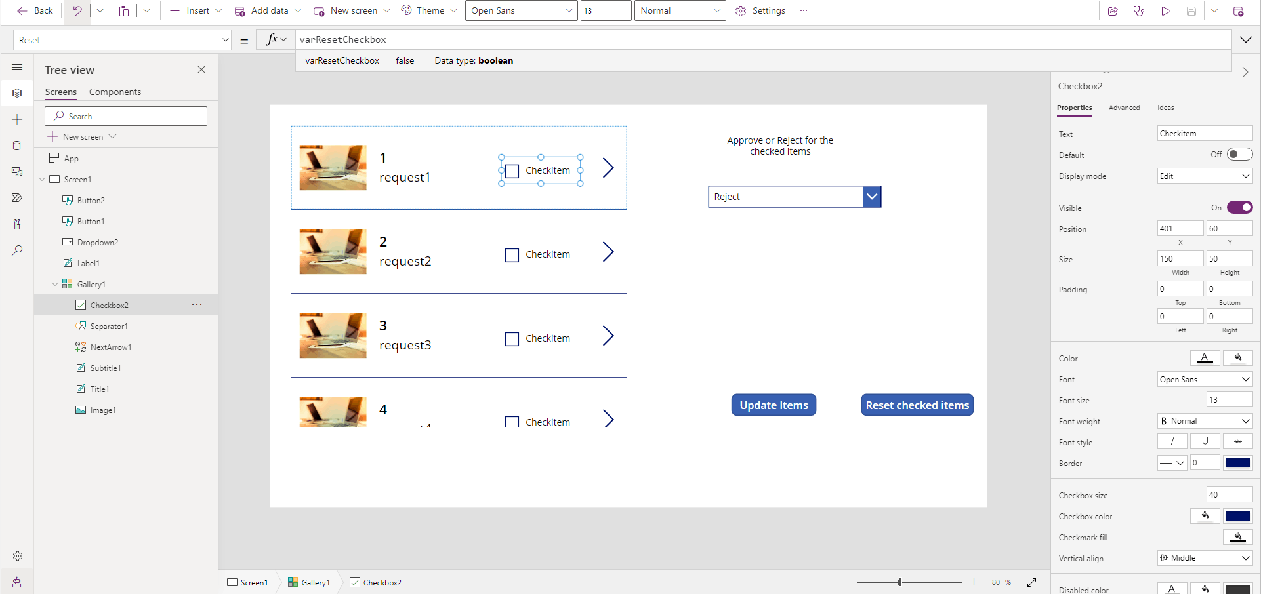The width and height of the screenshot is (1261, 594).
Task: Click the Reset checked items button
Action: (917, 405)
